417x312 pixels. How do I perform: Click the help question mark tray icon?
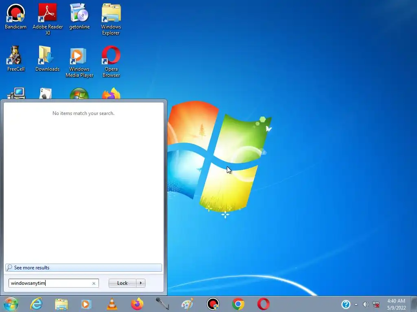tap(345, 304)
